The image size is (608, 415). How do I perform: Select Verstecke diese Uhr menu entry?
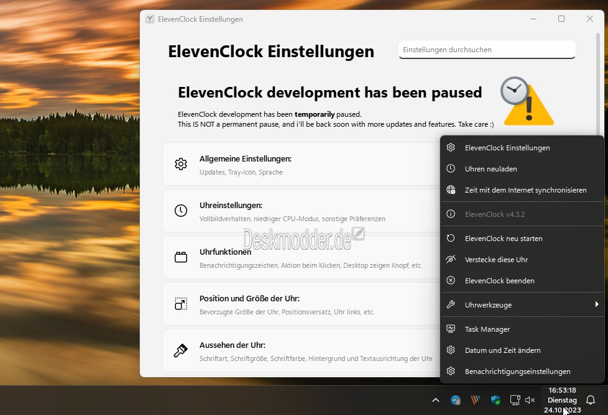coord(522,260)
